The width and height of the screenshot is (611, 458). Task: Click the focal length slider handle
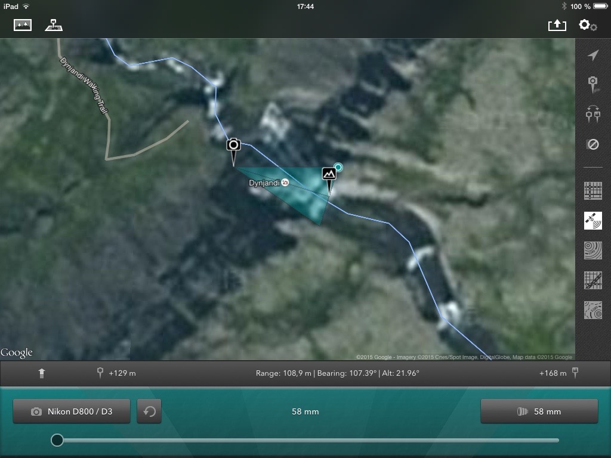pyautogui.click(x=57, y=440)
